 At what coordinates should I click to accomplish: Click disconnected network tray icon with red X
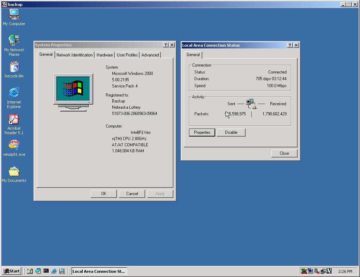click(x=316, y=271)
